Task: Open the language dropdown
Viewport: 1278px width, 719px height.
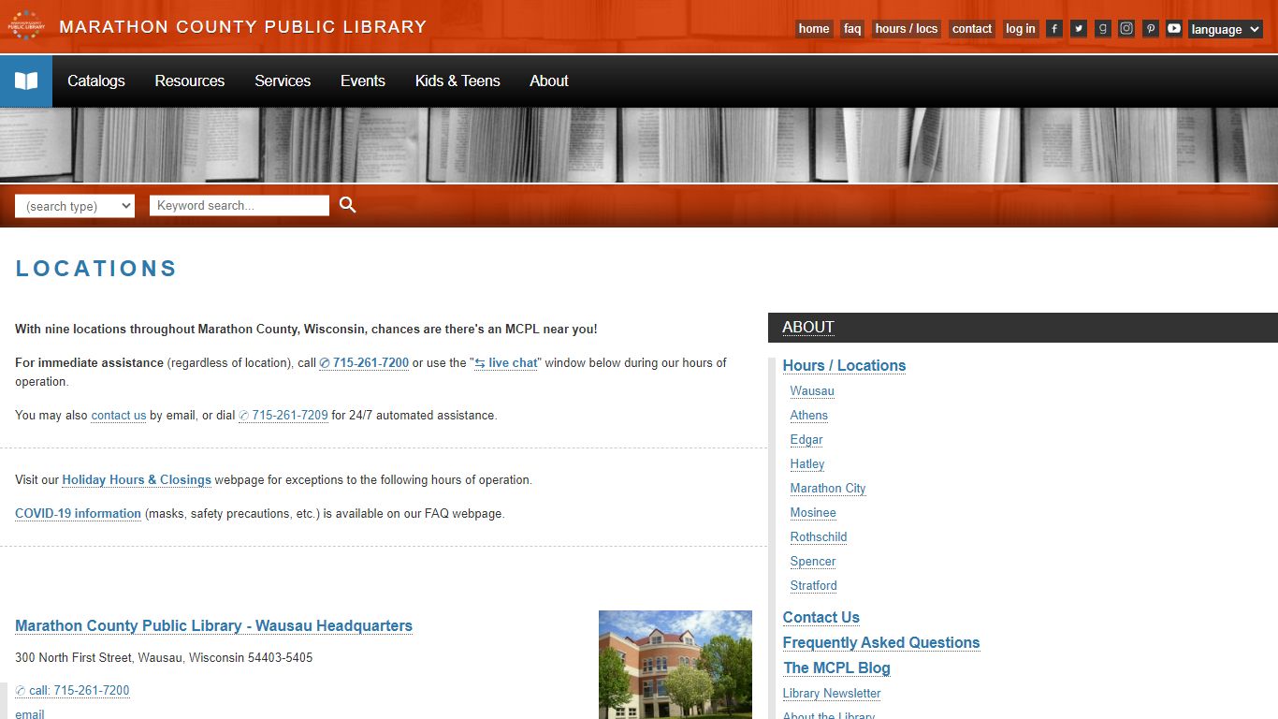Action: coord(1226,29)
